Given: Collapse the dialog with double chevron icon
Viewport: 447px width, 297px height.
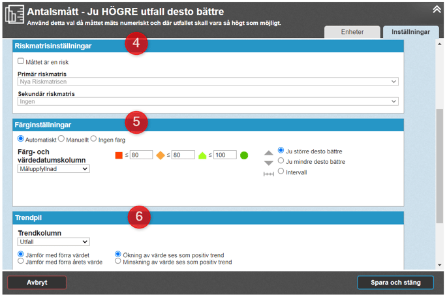Looking at the screenshot, I should pos(437,9).
